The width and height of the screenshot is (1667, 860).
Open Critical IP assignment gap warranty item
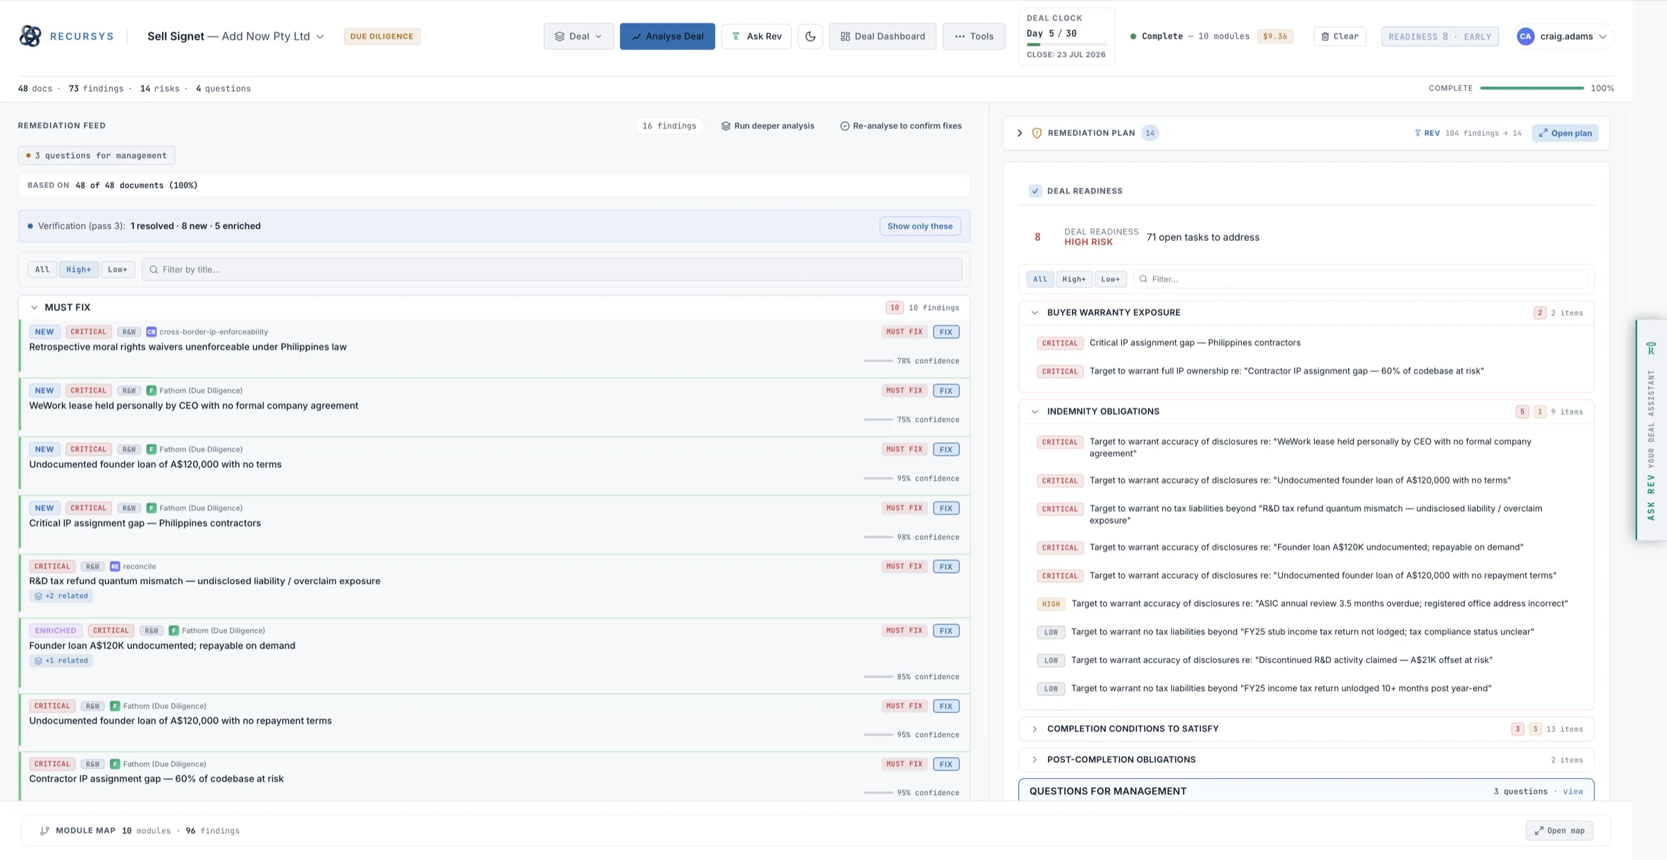click(1194, 343)
